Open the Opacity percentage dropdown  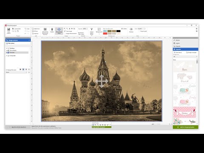pyautogui.click(x=85, y=28)
